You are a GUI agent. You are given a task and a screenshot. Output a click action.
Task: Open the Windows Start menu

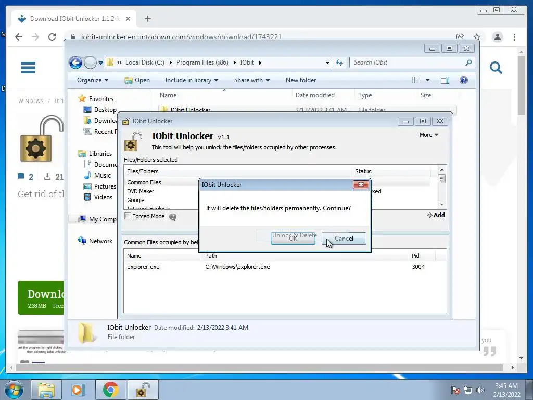[14, 390]
